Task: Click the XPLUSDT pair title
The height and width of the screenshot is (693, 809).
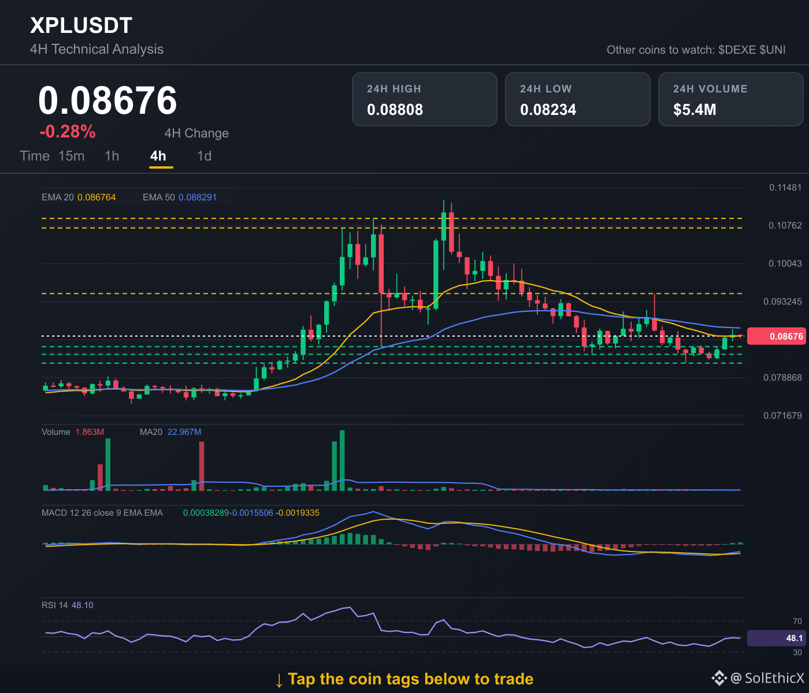Action: click(x=81, y=25)
